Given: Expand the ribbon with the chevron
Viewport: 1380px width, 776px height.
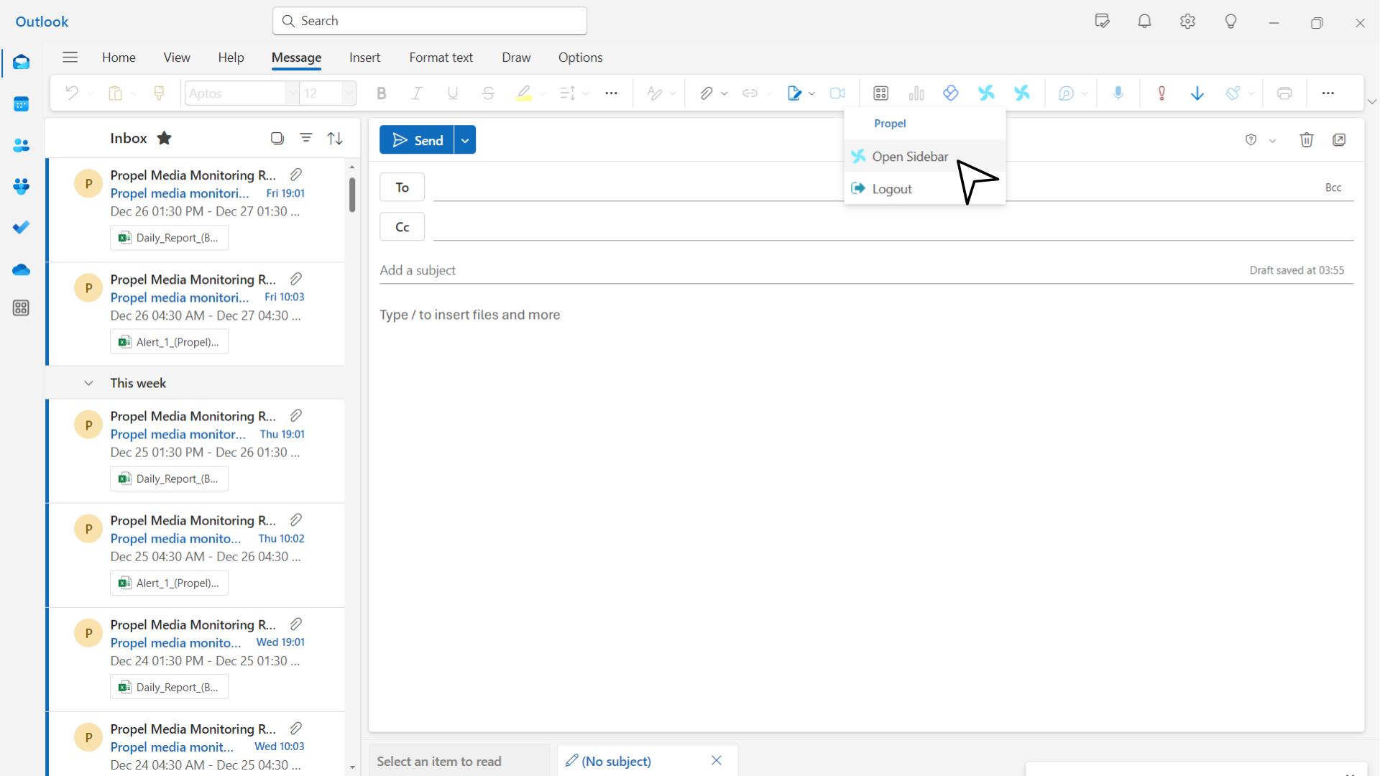Looking at the screenshot, I should (x=1372, y=102).
